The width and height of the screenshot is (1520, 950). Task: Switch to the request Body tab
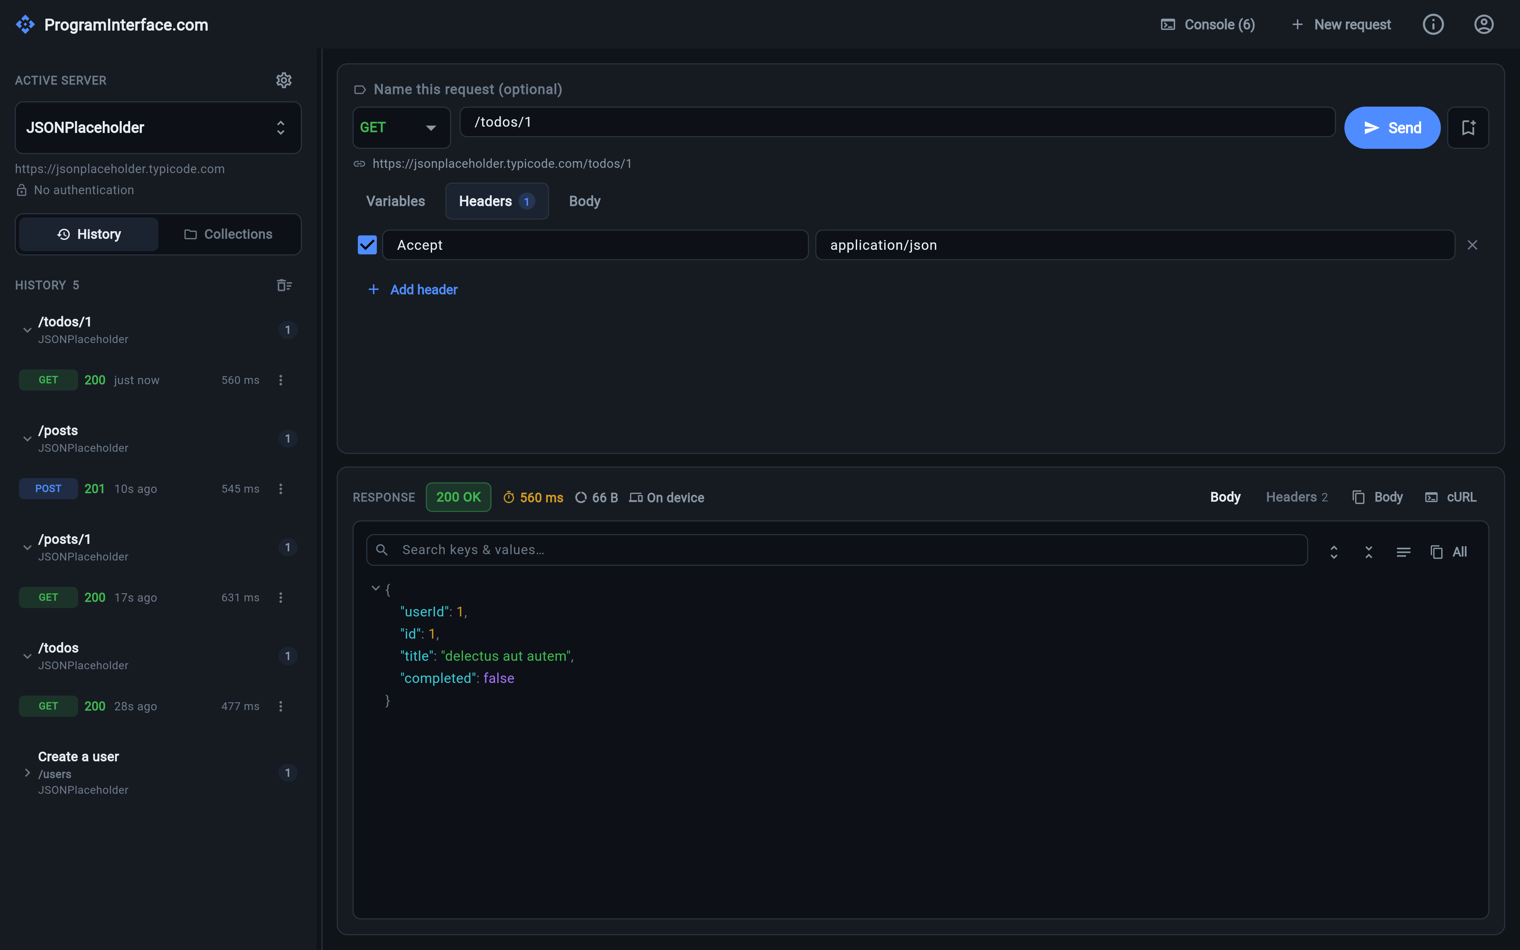[585, 201]
